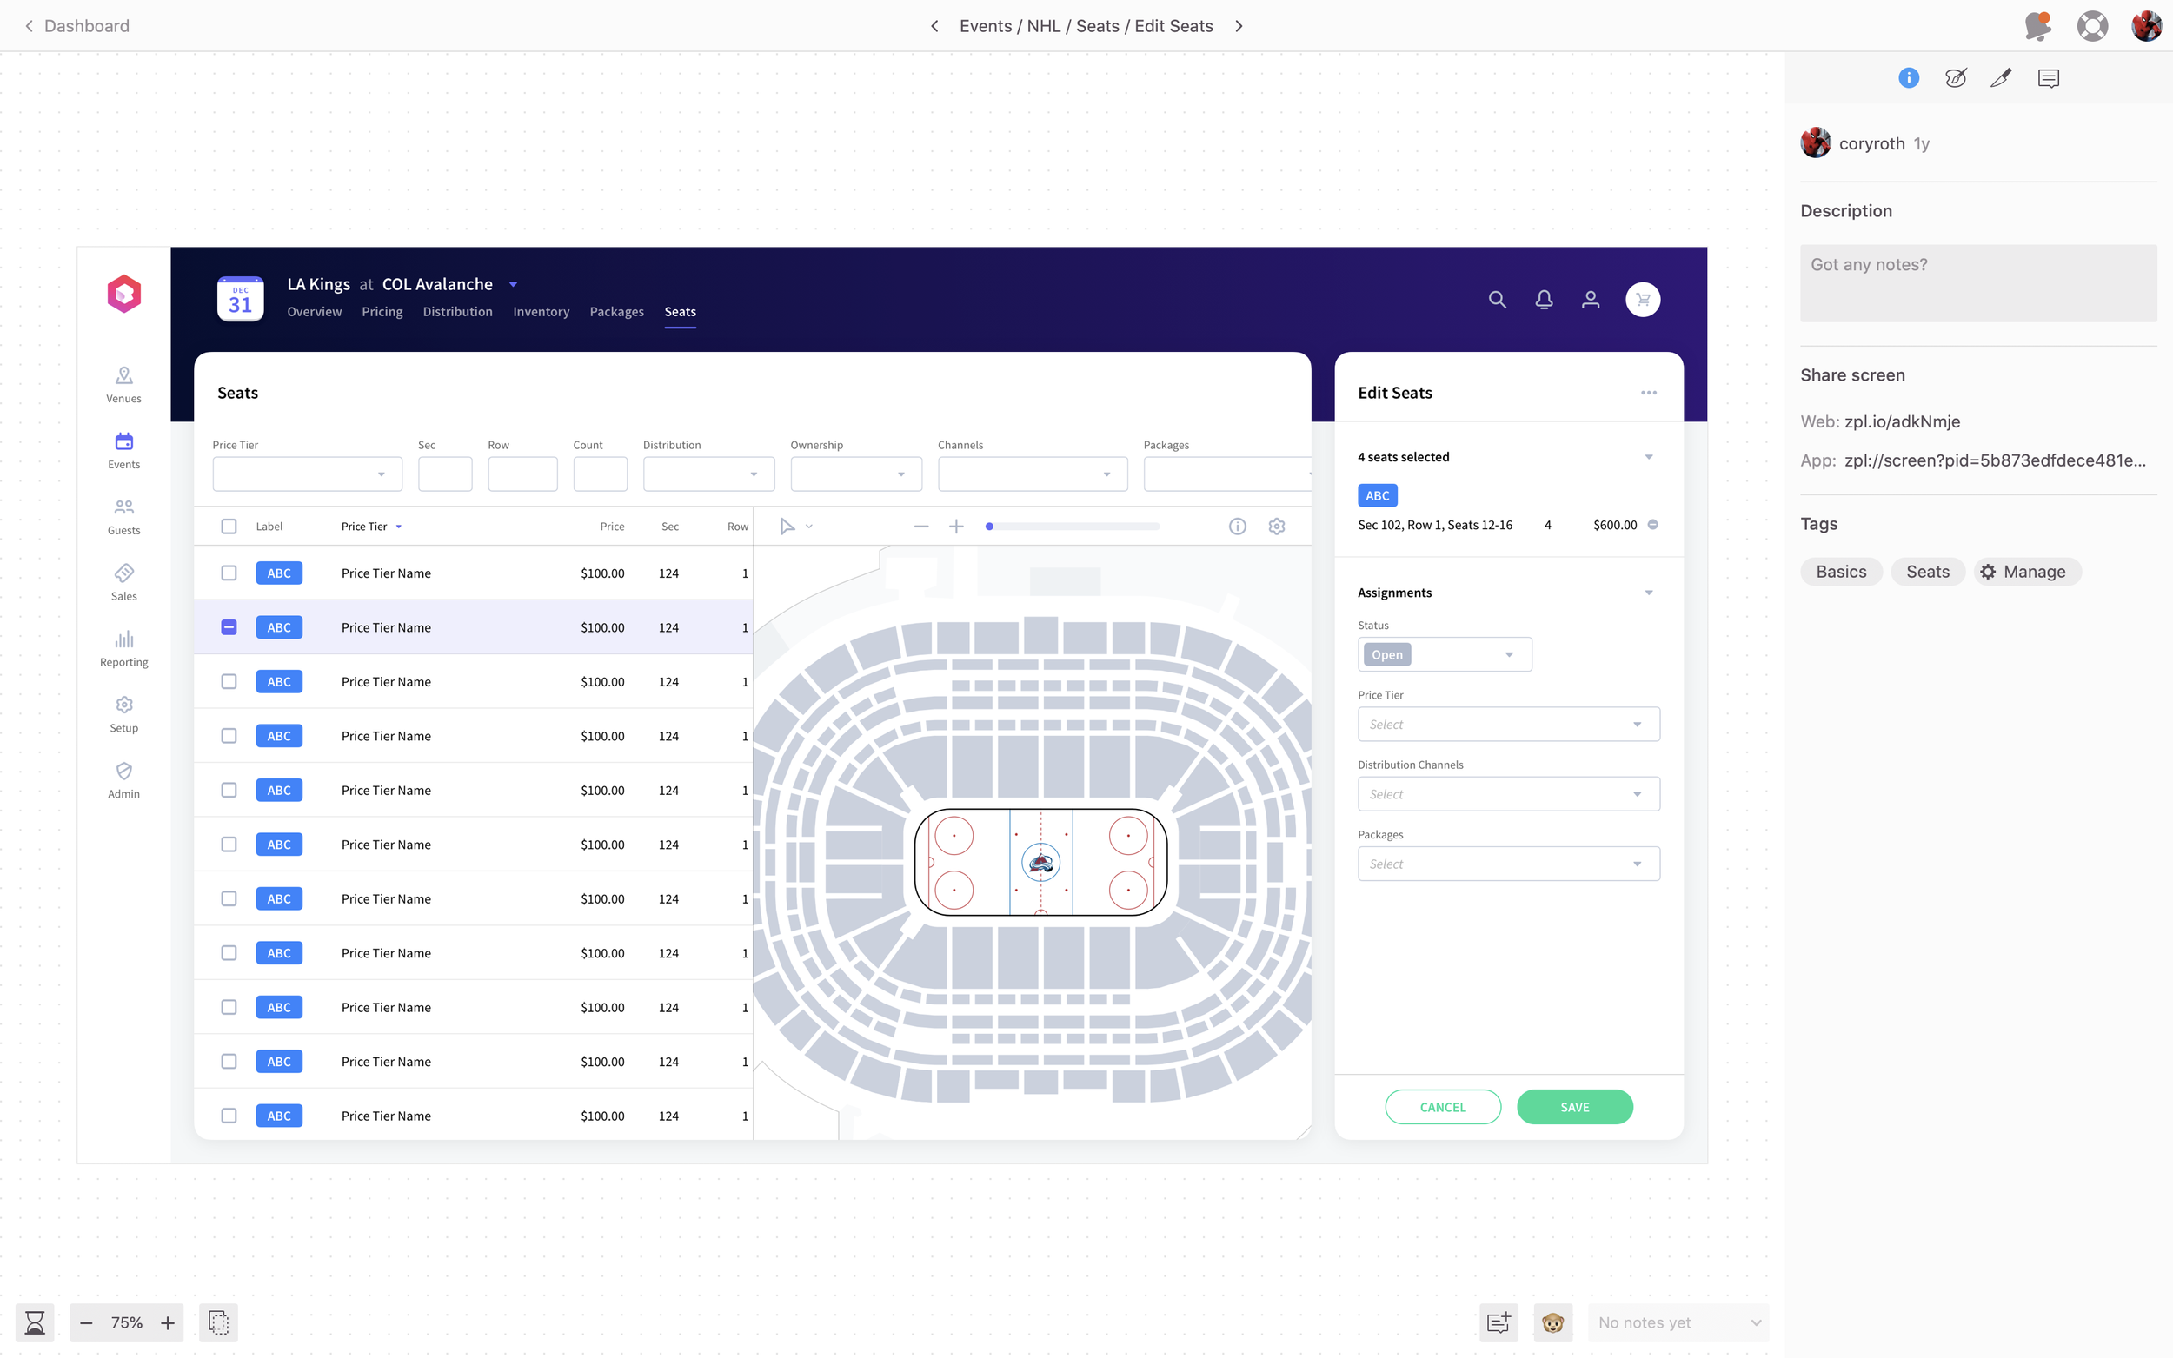Open the Edit Seats three-dot menu
This screenshot has width=2173, height=1358.
(x=1648, y=393)
